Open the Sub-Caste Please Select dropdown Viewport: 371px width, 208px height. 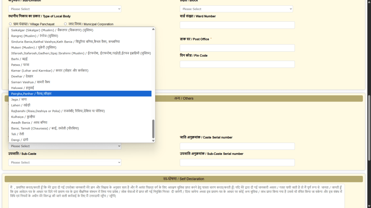click(65, 162)
